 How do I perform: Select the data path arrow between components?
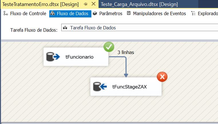pyautogui.click(x=126, y=65)
